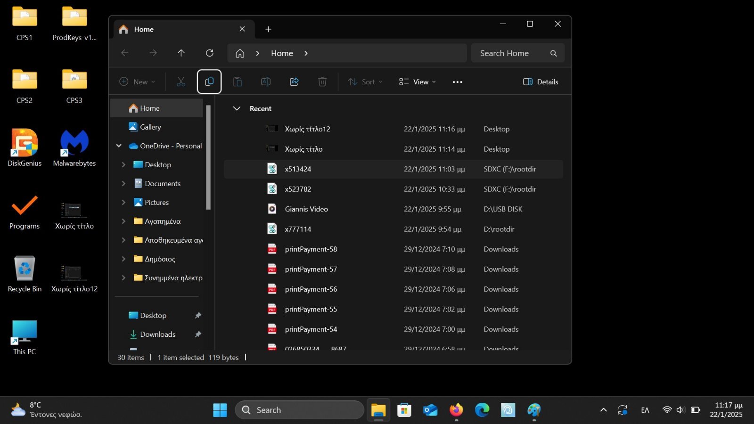Open the View dropdown menu
Viewport: 754px width, 424px height.
[x=417, y=82]
